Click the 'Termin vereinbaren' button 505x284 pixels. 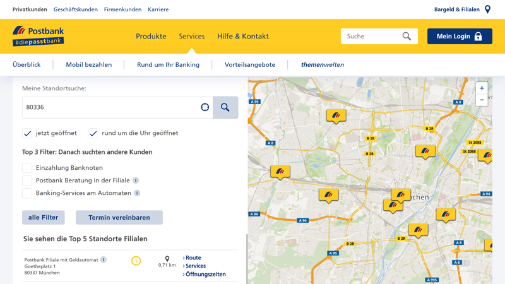tap(119, 218)
